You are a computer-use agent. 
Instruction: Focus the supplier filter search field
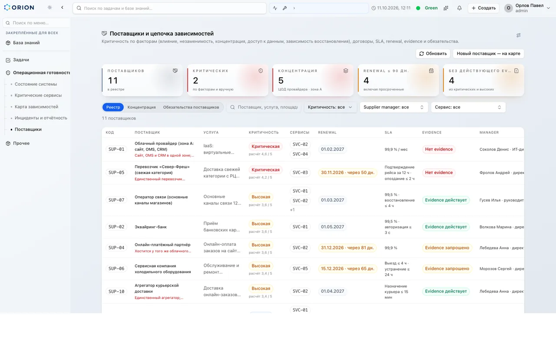(x=264, y=107)
